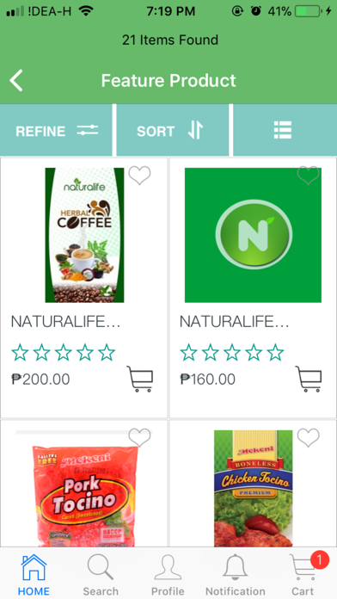This screenshot has width=337, height=599.
Task: Toggle wishlist heart on Chicken Tocino
Action: point(309,437)
